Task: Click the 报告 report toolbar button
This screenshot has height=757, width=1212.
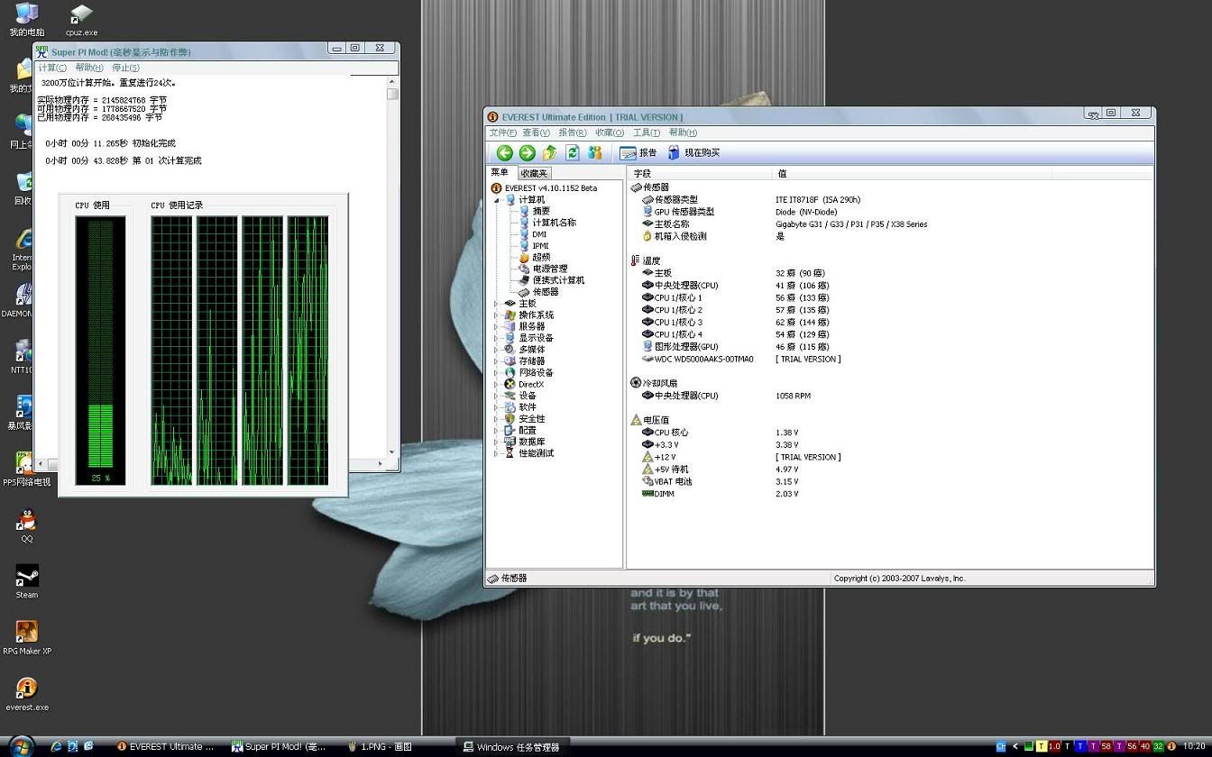Action: pyautogui.click(x=638, y=153)
